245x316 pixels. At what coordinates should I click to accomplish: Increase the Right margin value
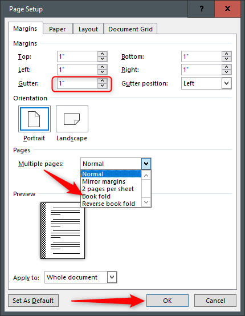click(226, 67)
